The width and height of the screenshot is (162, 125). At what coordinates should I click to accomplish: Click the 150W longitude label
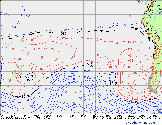point(60,116)
